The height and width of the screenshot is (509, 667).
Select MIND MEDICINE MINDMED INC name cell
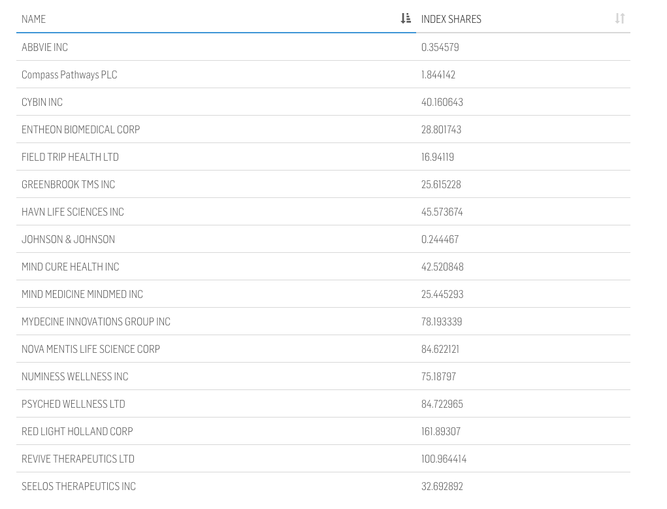pos(82,295)
